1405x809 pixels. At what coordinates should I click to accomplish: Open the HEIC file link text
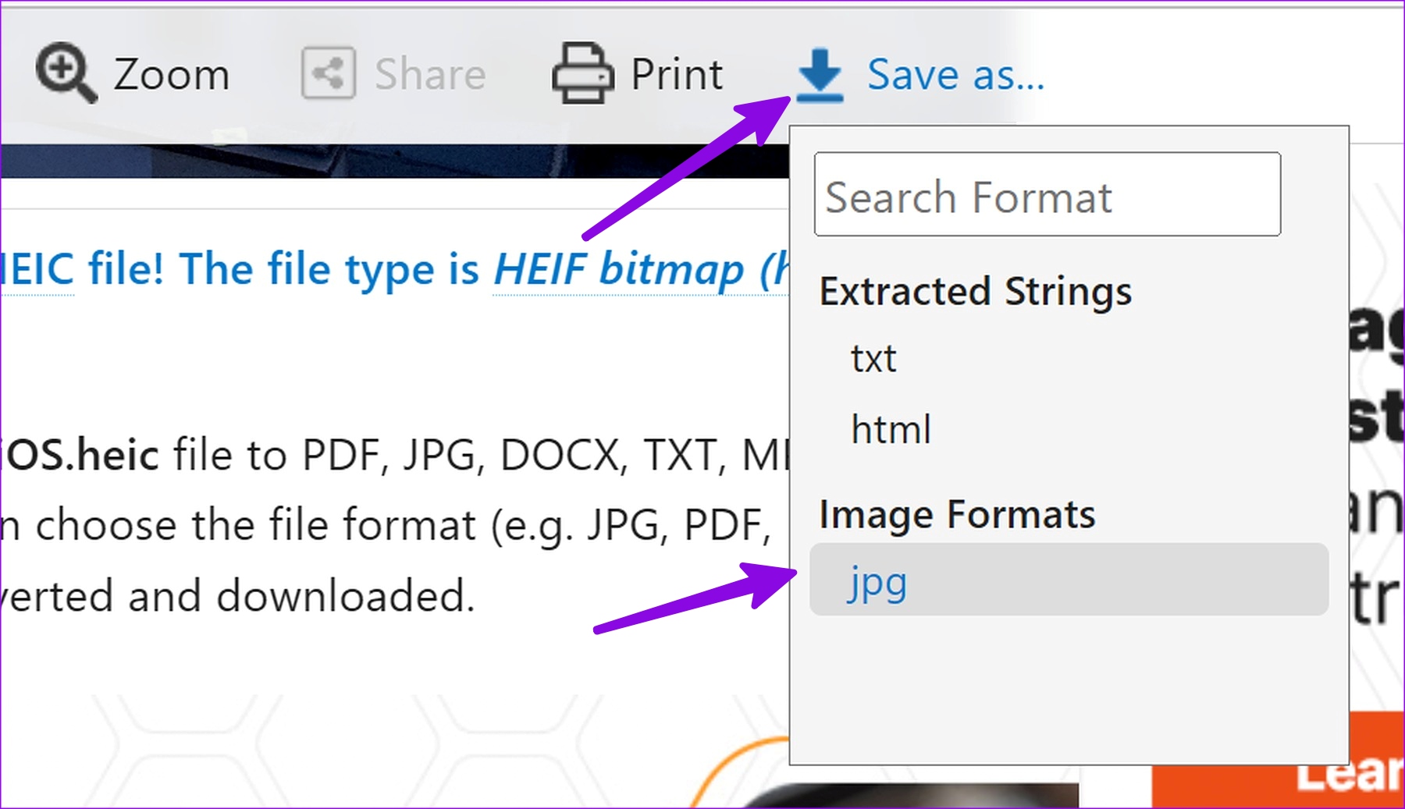pyautogui.click(x=37, y=270)
